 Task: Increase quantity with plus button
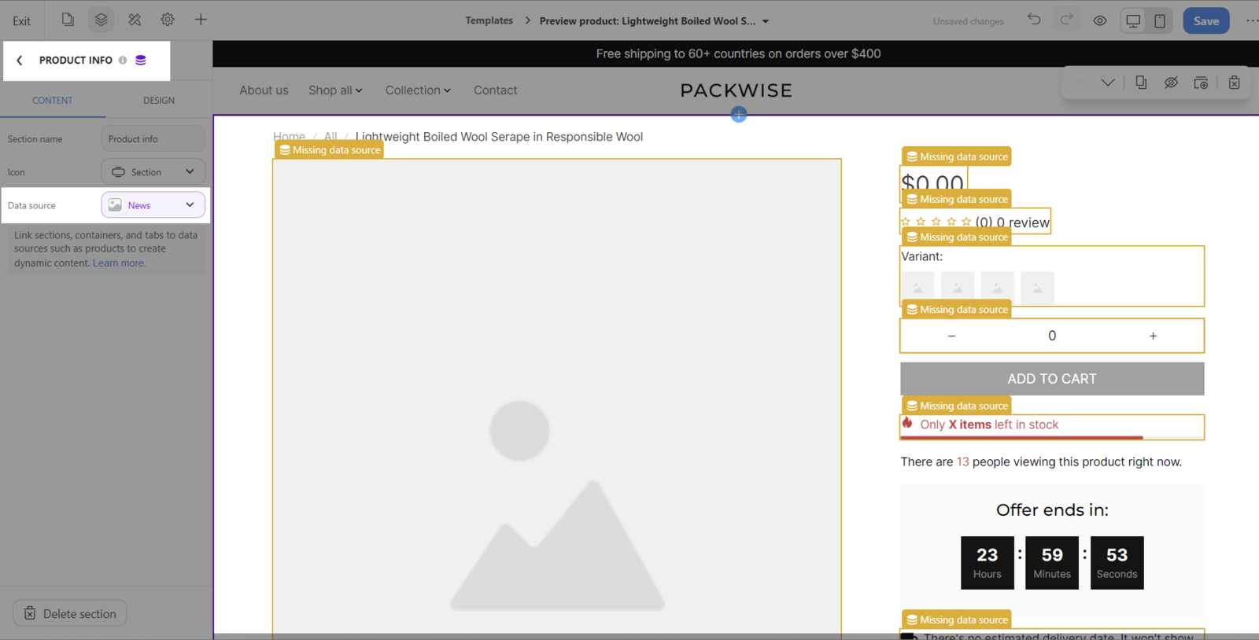(1153, 336)
